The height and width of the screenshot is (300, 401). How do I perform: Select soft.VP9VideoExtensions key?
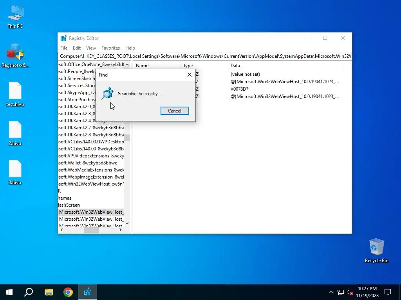(91, 155)
